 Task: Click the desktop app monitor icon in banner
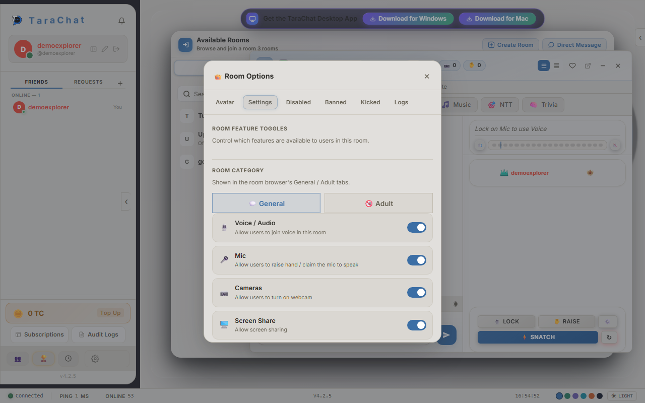[x=252, y=19]
